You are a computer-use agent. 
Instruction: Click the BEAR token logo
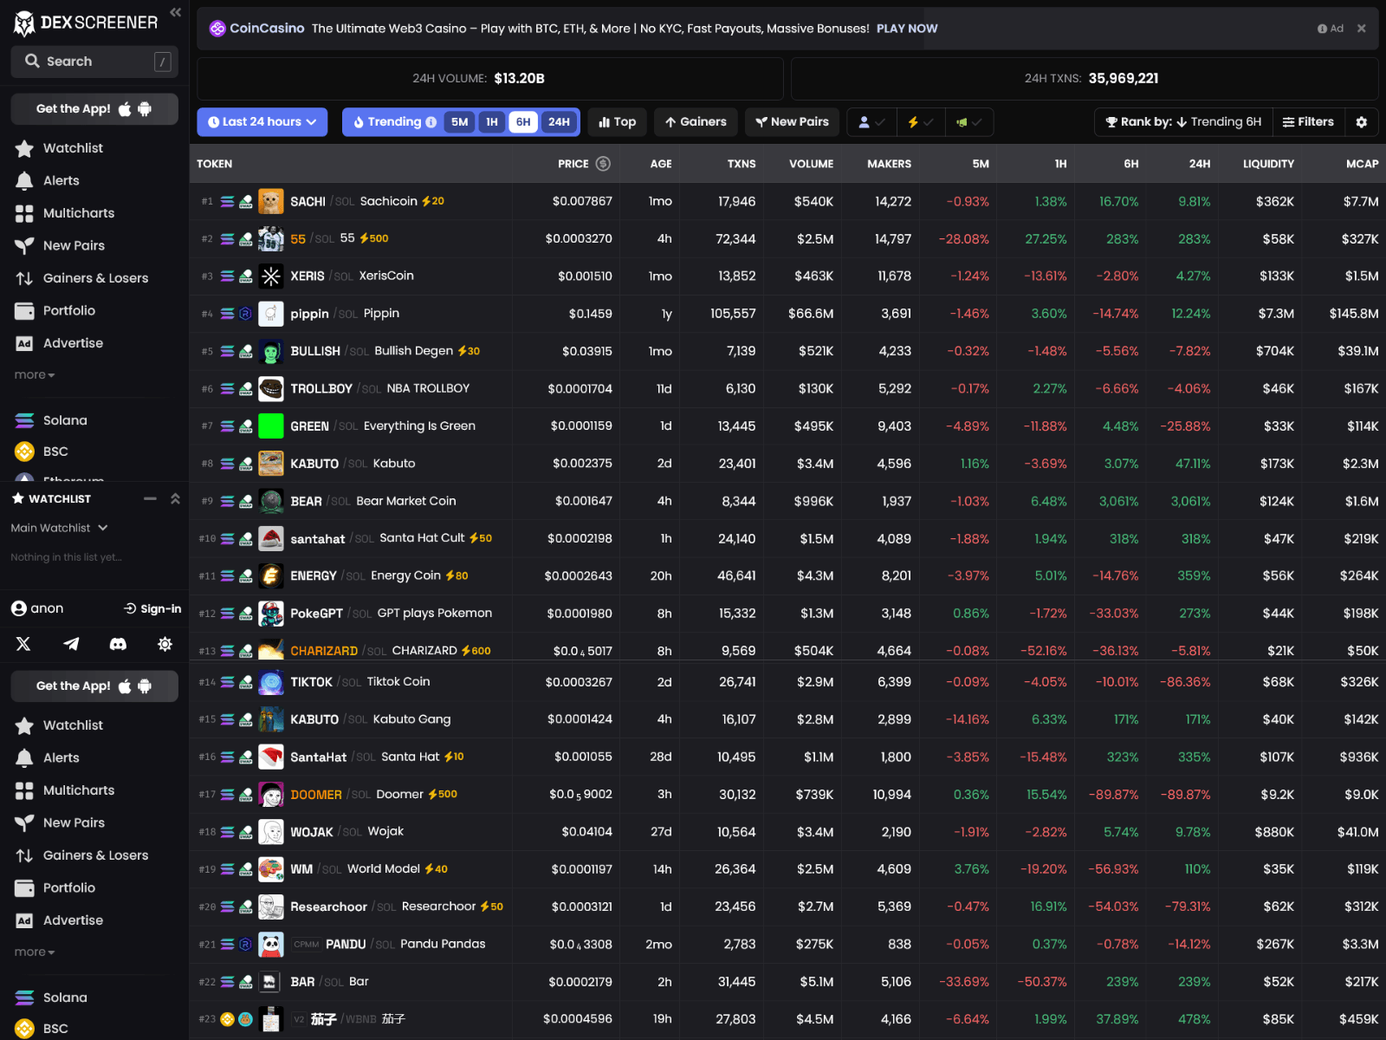(271, 501)
